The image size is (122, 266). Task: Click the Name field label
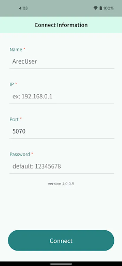(16, 50)
